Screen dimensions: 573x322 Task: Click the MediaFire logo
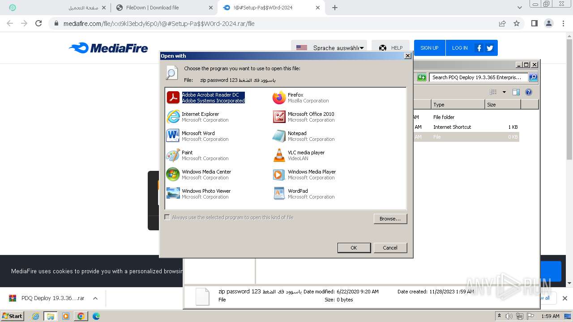108,48
